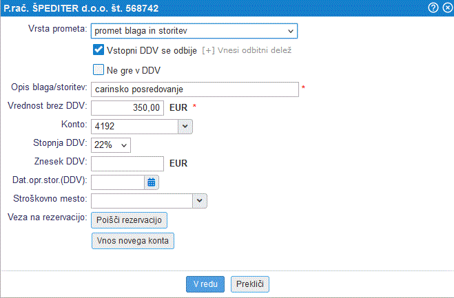Open the 'Vrsta prometa' dropdown
Screen dimensions: 454x298
click(x=194, y=31)
